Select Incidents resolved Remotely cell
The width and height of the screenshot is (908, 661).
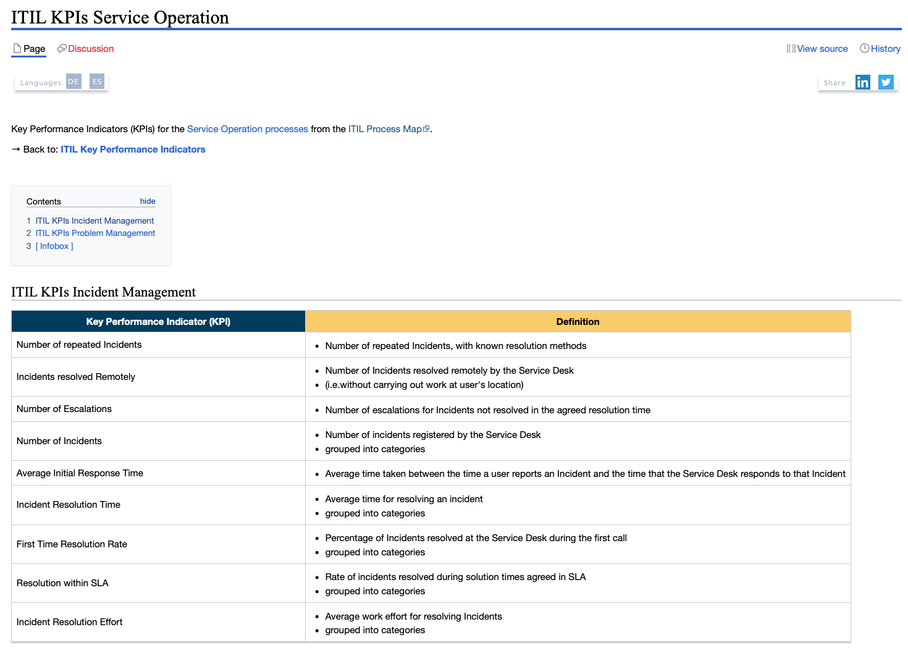tap(158, 377)
